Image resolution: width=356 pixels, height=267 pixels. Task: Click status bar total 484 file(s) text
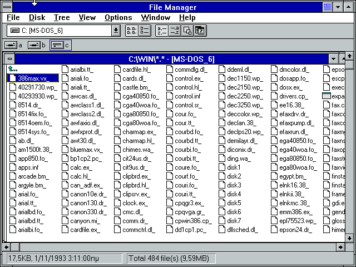pos(169,258)
